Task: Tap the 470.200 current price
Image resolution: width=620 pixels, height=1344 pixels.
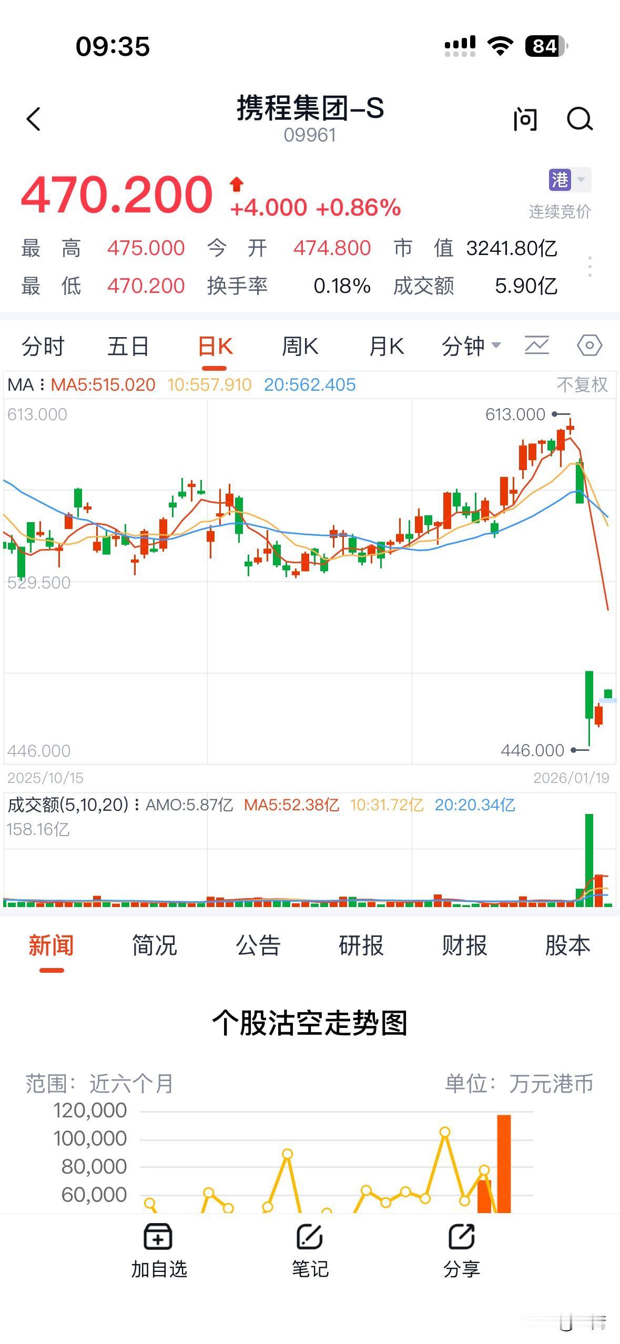Action: (116, 194)
